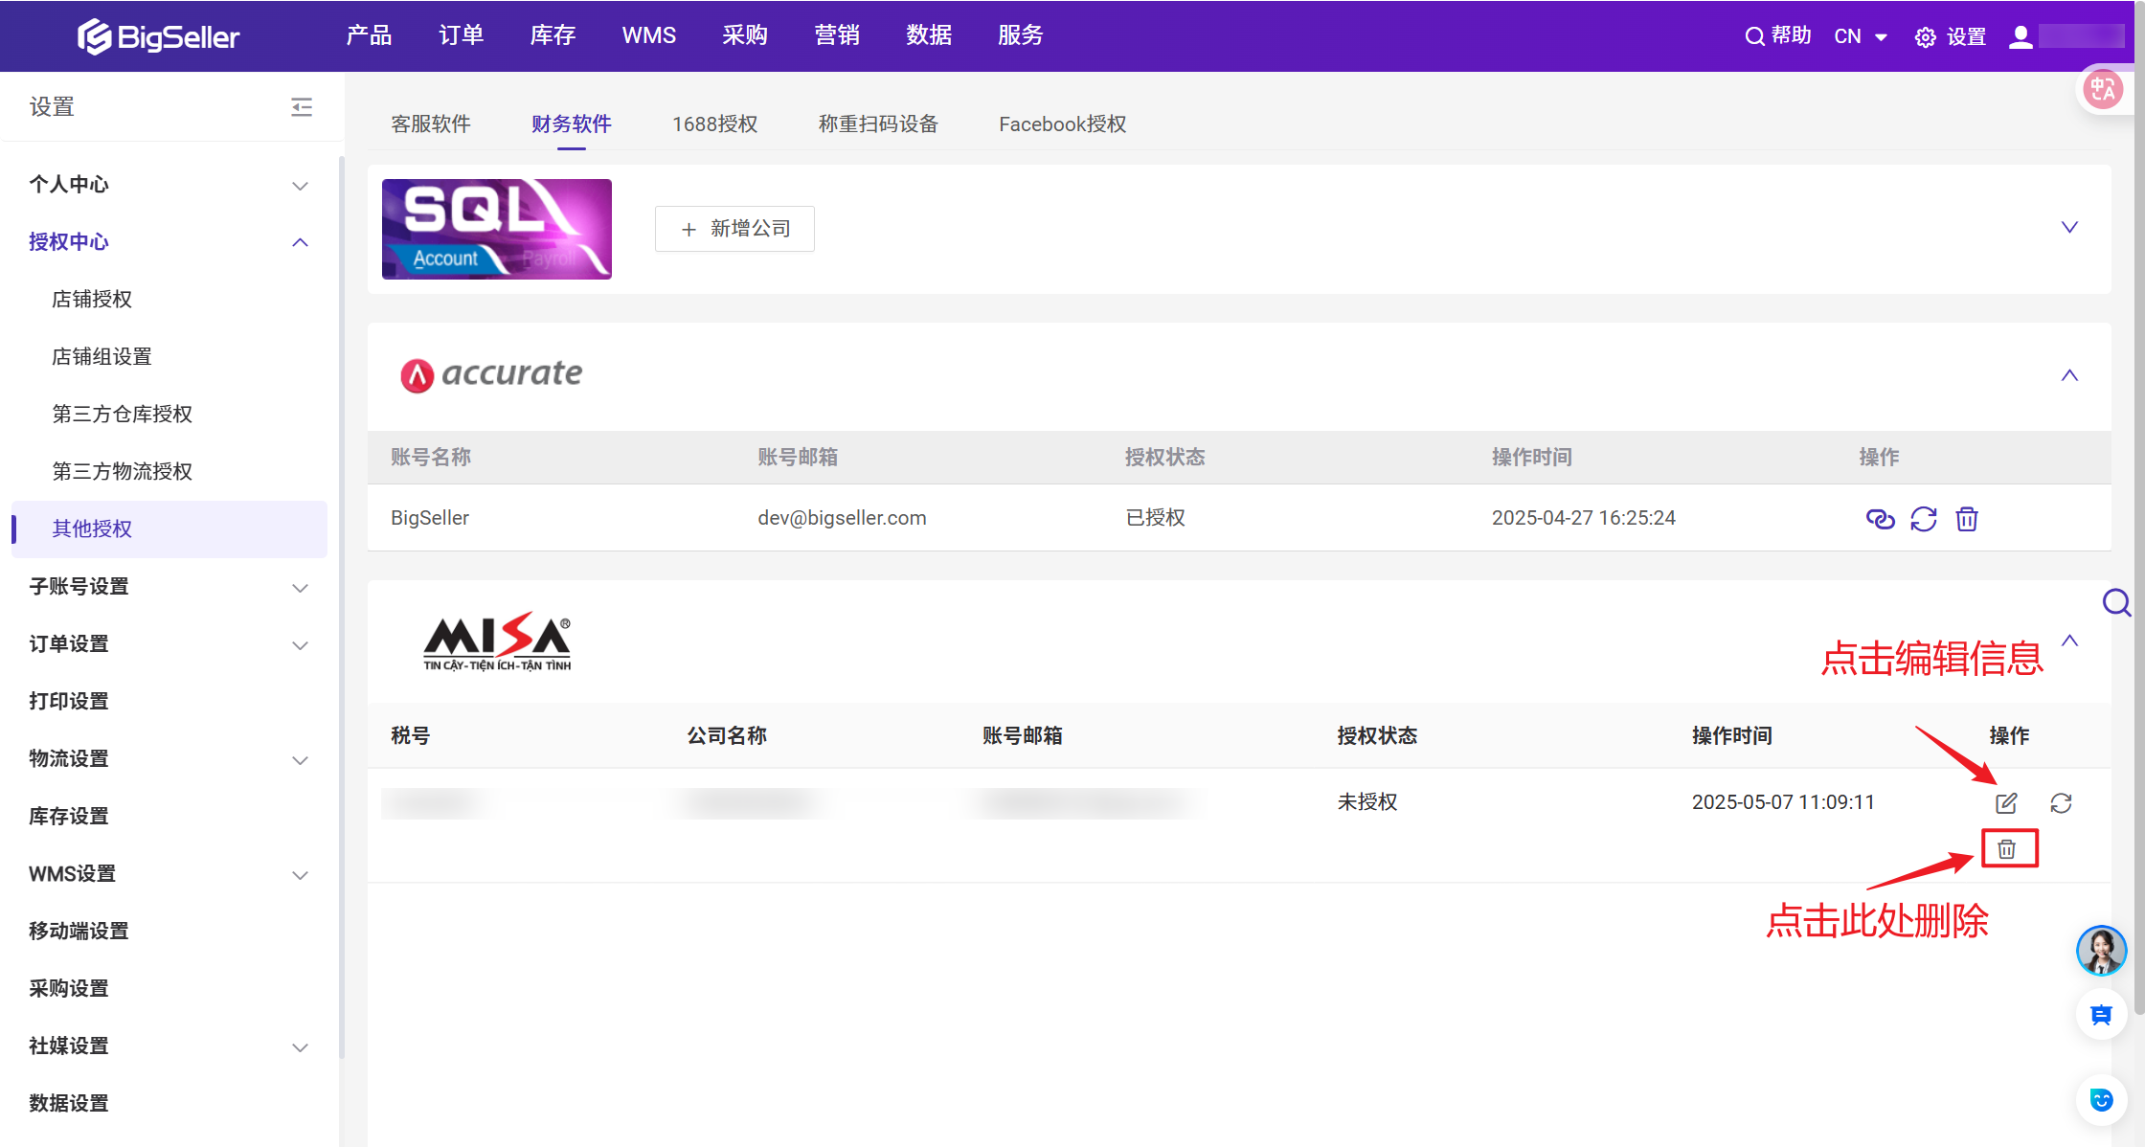Click the 已授权 status in Accurate row
2145x1147 pixels.
1155,518
